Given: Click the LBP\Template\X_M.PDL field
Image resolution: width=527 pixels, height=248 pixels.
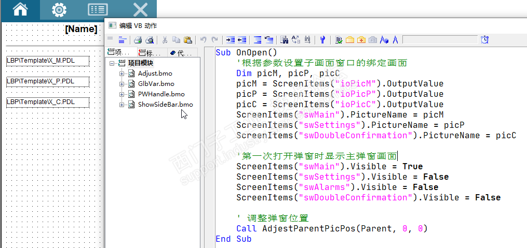Looking at the screenshot, I should (48, 61).
